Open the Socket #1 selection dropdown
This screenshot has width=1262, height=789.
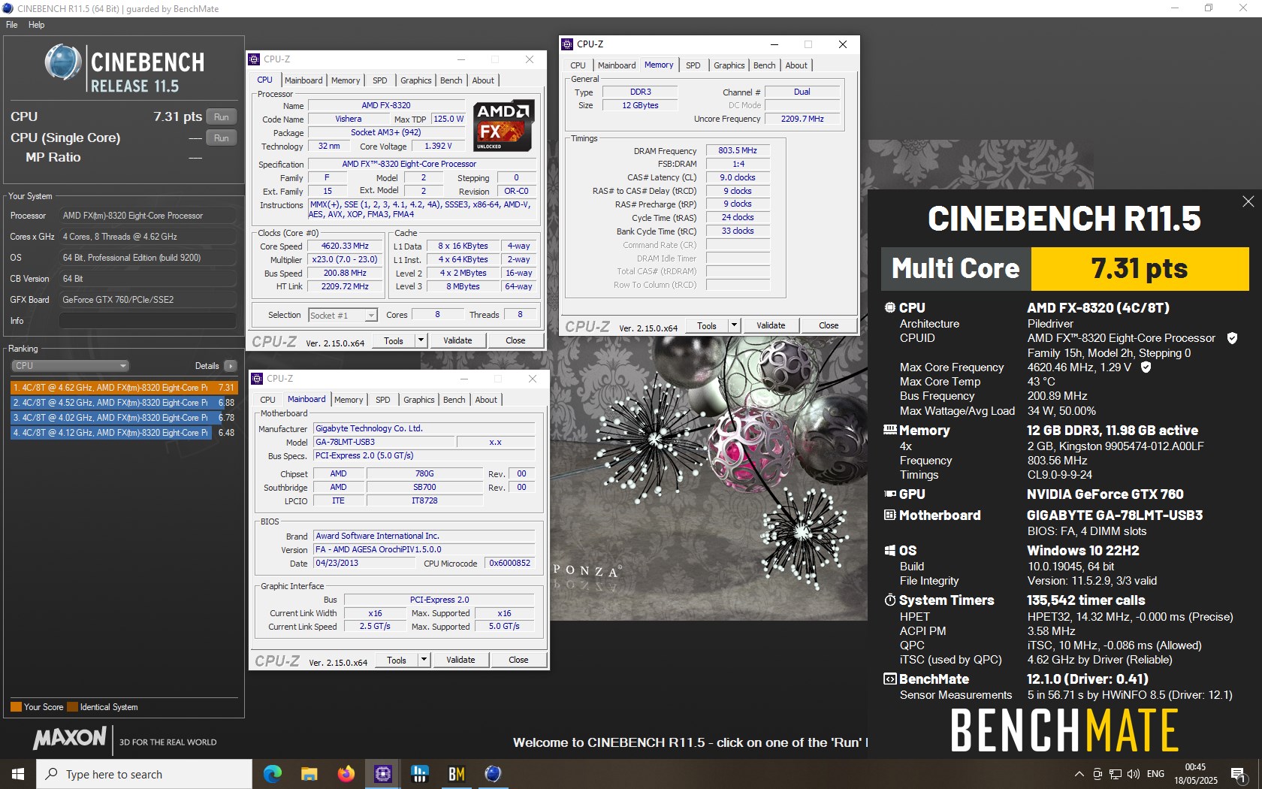pos(343,316)
